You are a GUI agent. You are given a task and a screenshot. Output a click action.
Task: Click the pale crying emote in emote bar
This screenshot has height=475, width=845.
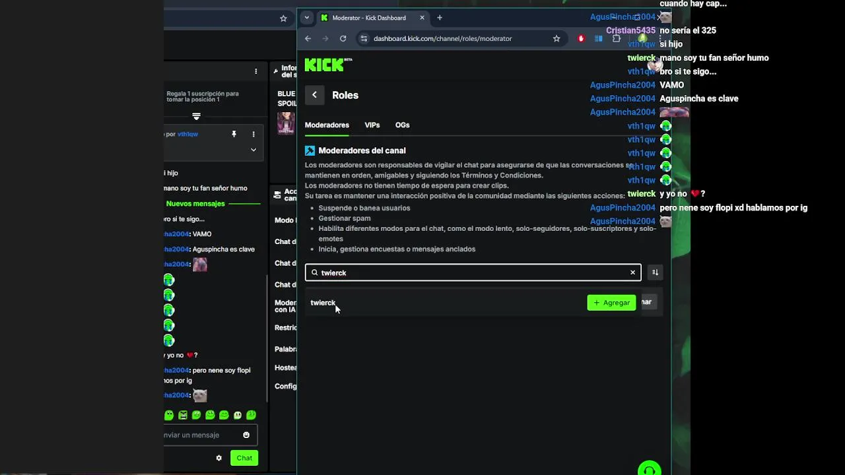[238, 415]
